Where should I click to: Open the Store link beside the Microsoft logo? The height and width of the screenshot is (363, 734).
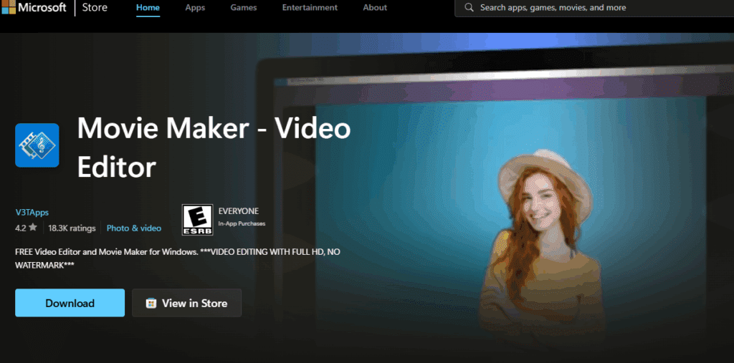pos(95,8)
